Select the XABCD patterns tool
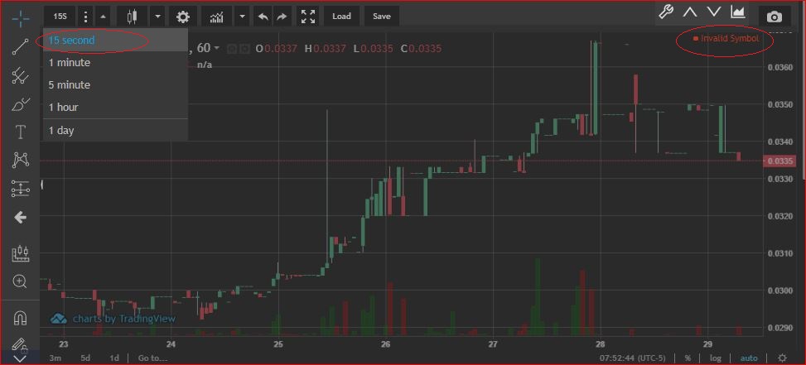Viewport: 806px width, 365px height. click(x=20, y=161)
